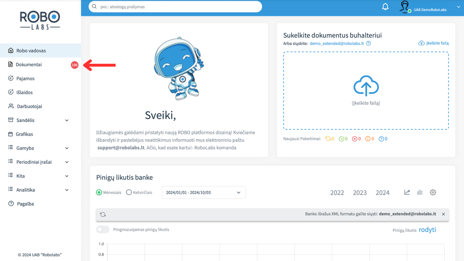Image resolution: width=464 pixels, height=261 pixels.
Task: Click the Įkelkite failą upload link
Action: tap(433, 43)
